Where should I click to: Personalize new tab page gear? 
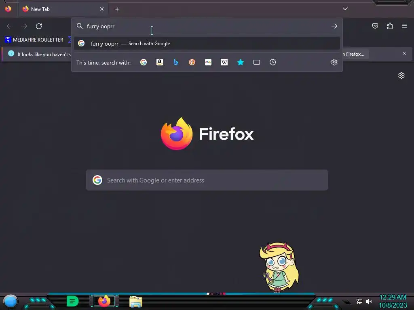coord(401,75)
